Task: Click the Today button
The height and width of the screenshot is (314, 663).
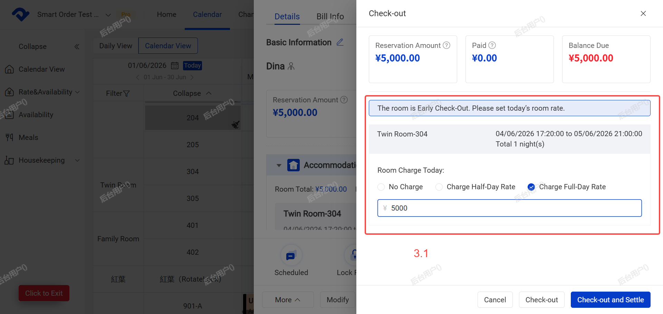Action: coord(192,65)
